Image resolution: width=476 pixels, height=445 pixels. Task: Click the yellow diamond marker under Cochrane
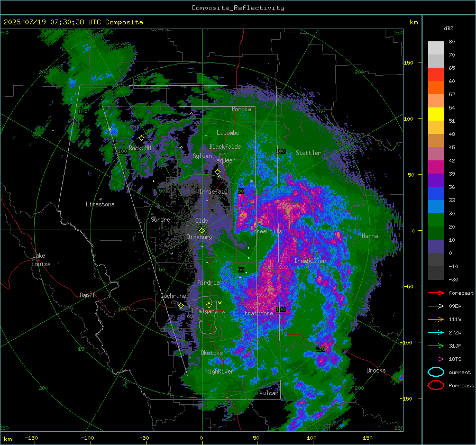[x=181, y=305]
